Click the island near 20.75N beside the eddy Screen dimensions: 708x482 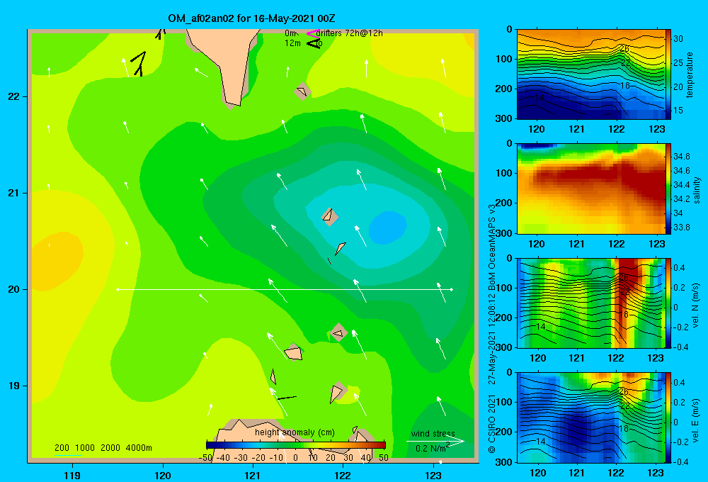(x=330, y=216)
